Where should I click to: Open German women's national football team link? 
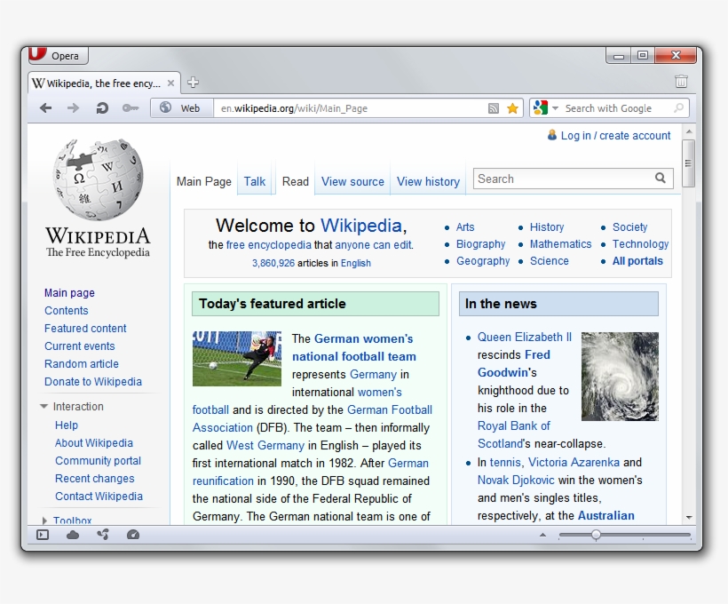coord(353,347)
